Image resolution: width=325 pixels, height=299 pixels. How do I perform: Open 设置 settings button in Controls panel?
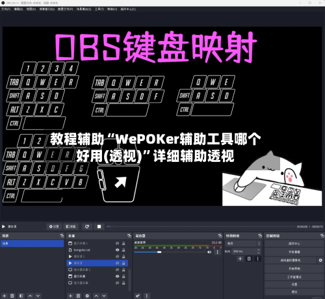pyautogui.click(x=294, y=285)
